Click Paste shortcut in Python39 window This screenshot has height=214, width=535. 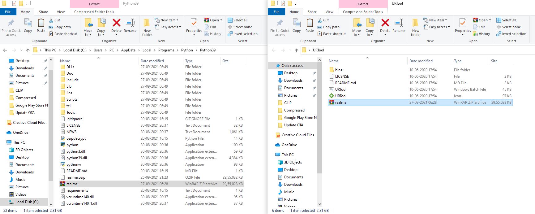pyautogui.click(x=63, y=34)
